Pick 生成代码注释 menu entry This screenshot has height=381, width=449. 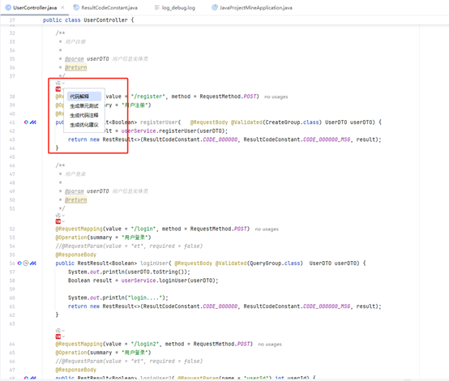84,115
